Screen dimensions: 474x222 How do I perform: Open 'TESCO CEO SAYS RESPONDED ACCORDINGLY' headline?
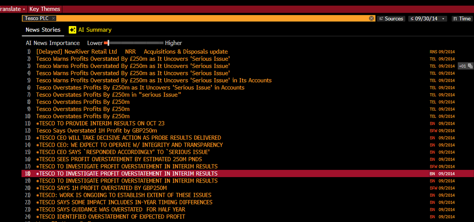(x=122, y=152)
